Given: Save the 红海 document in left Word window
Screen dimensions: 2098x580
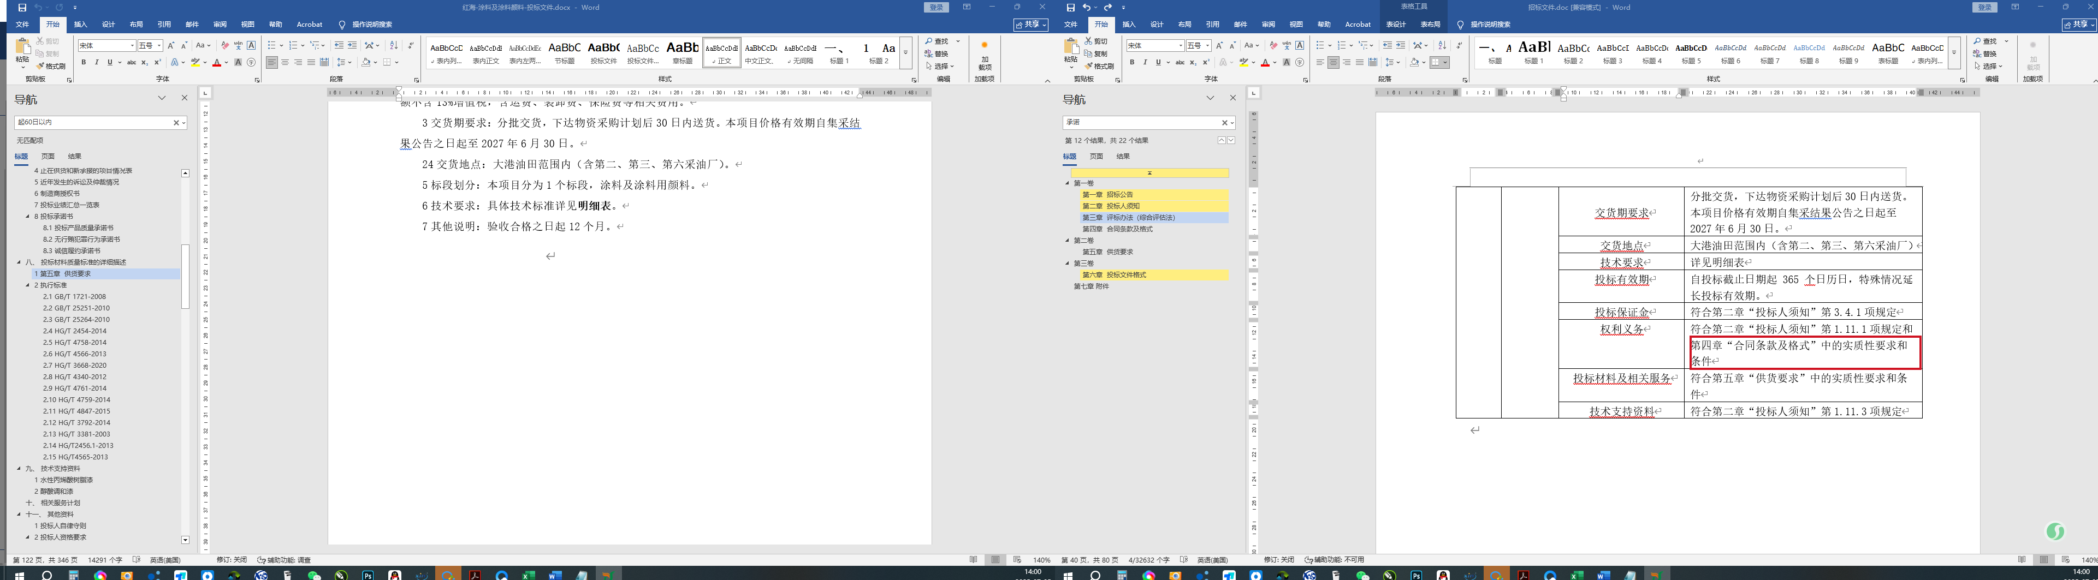Looking at the screenshot, I should [22, 7].
